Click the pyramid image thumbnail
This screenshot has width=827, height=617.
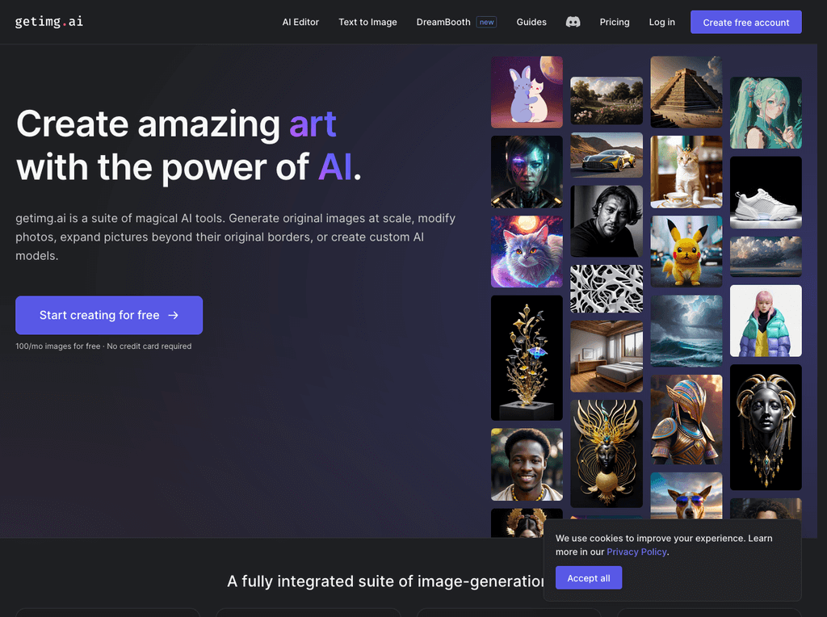click(686, 92)
